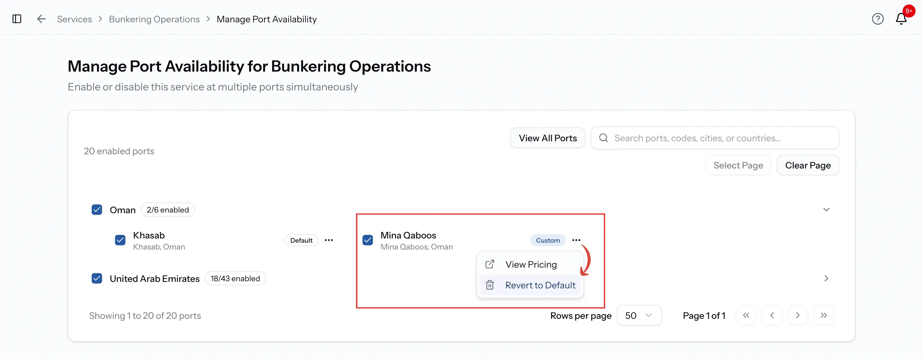Open the Mina Qaboos three-dot menu
The image size is (922, 359).
click(576, 240)
